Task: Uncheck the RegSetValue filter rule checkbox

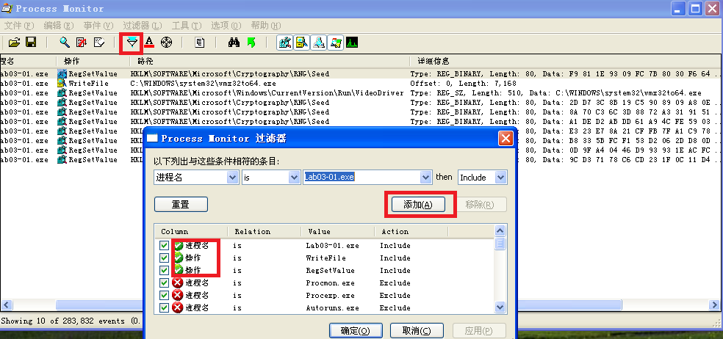Action: click(164, 270)
